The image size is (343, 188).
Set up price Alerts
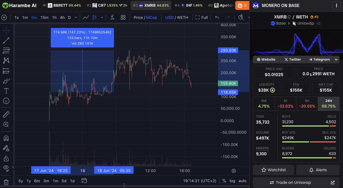(x=318, y=170)
